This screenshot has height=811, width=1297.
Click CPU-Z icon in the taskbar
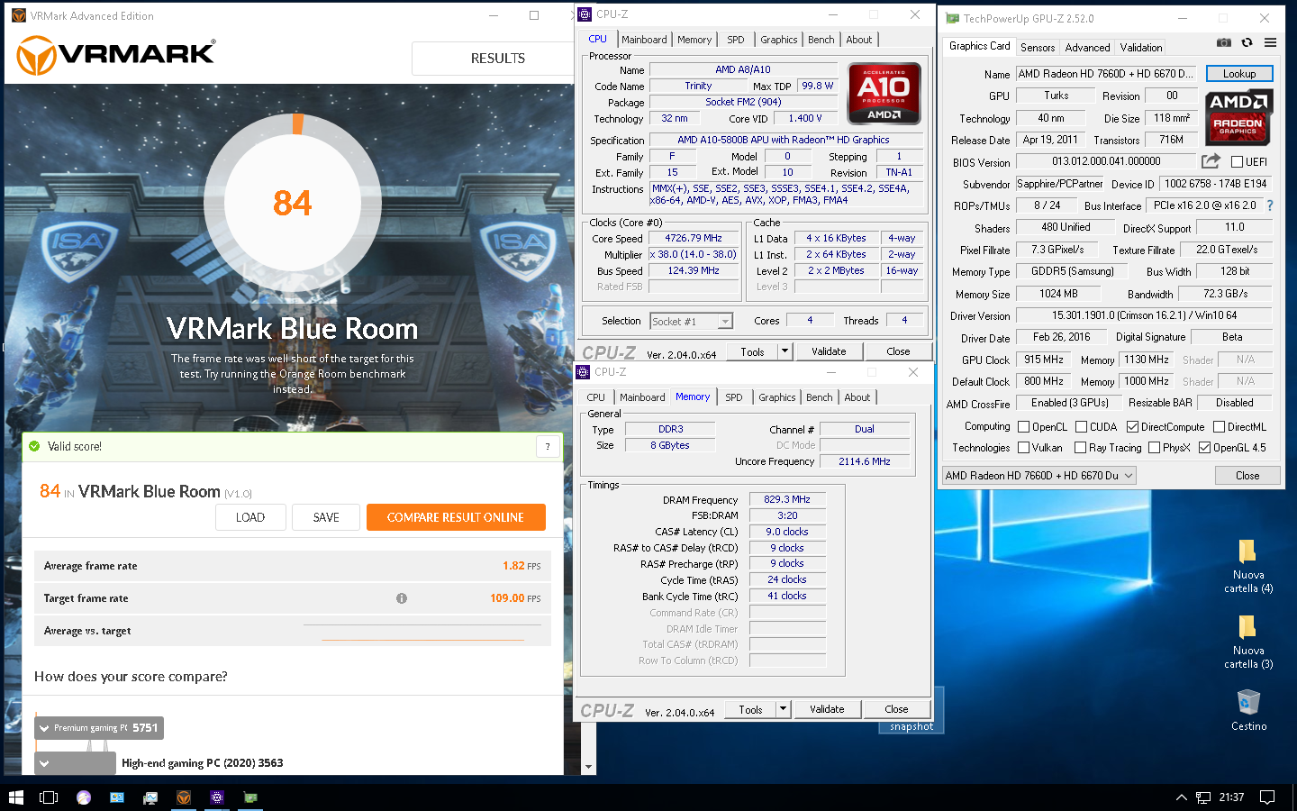pyautogui.click(x=217, y=797)
